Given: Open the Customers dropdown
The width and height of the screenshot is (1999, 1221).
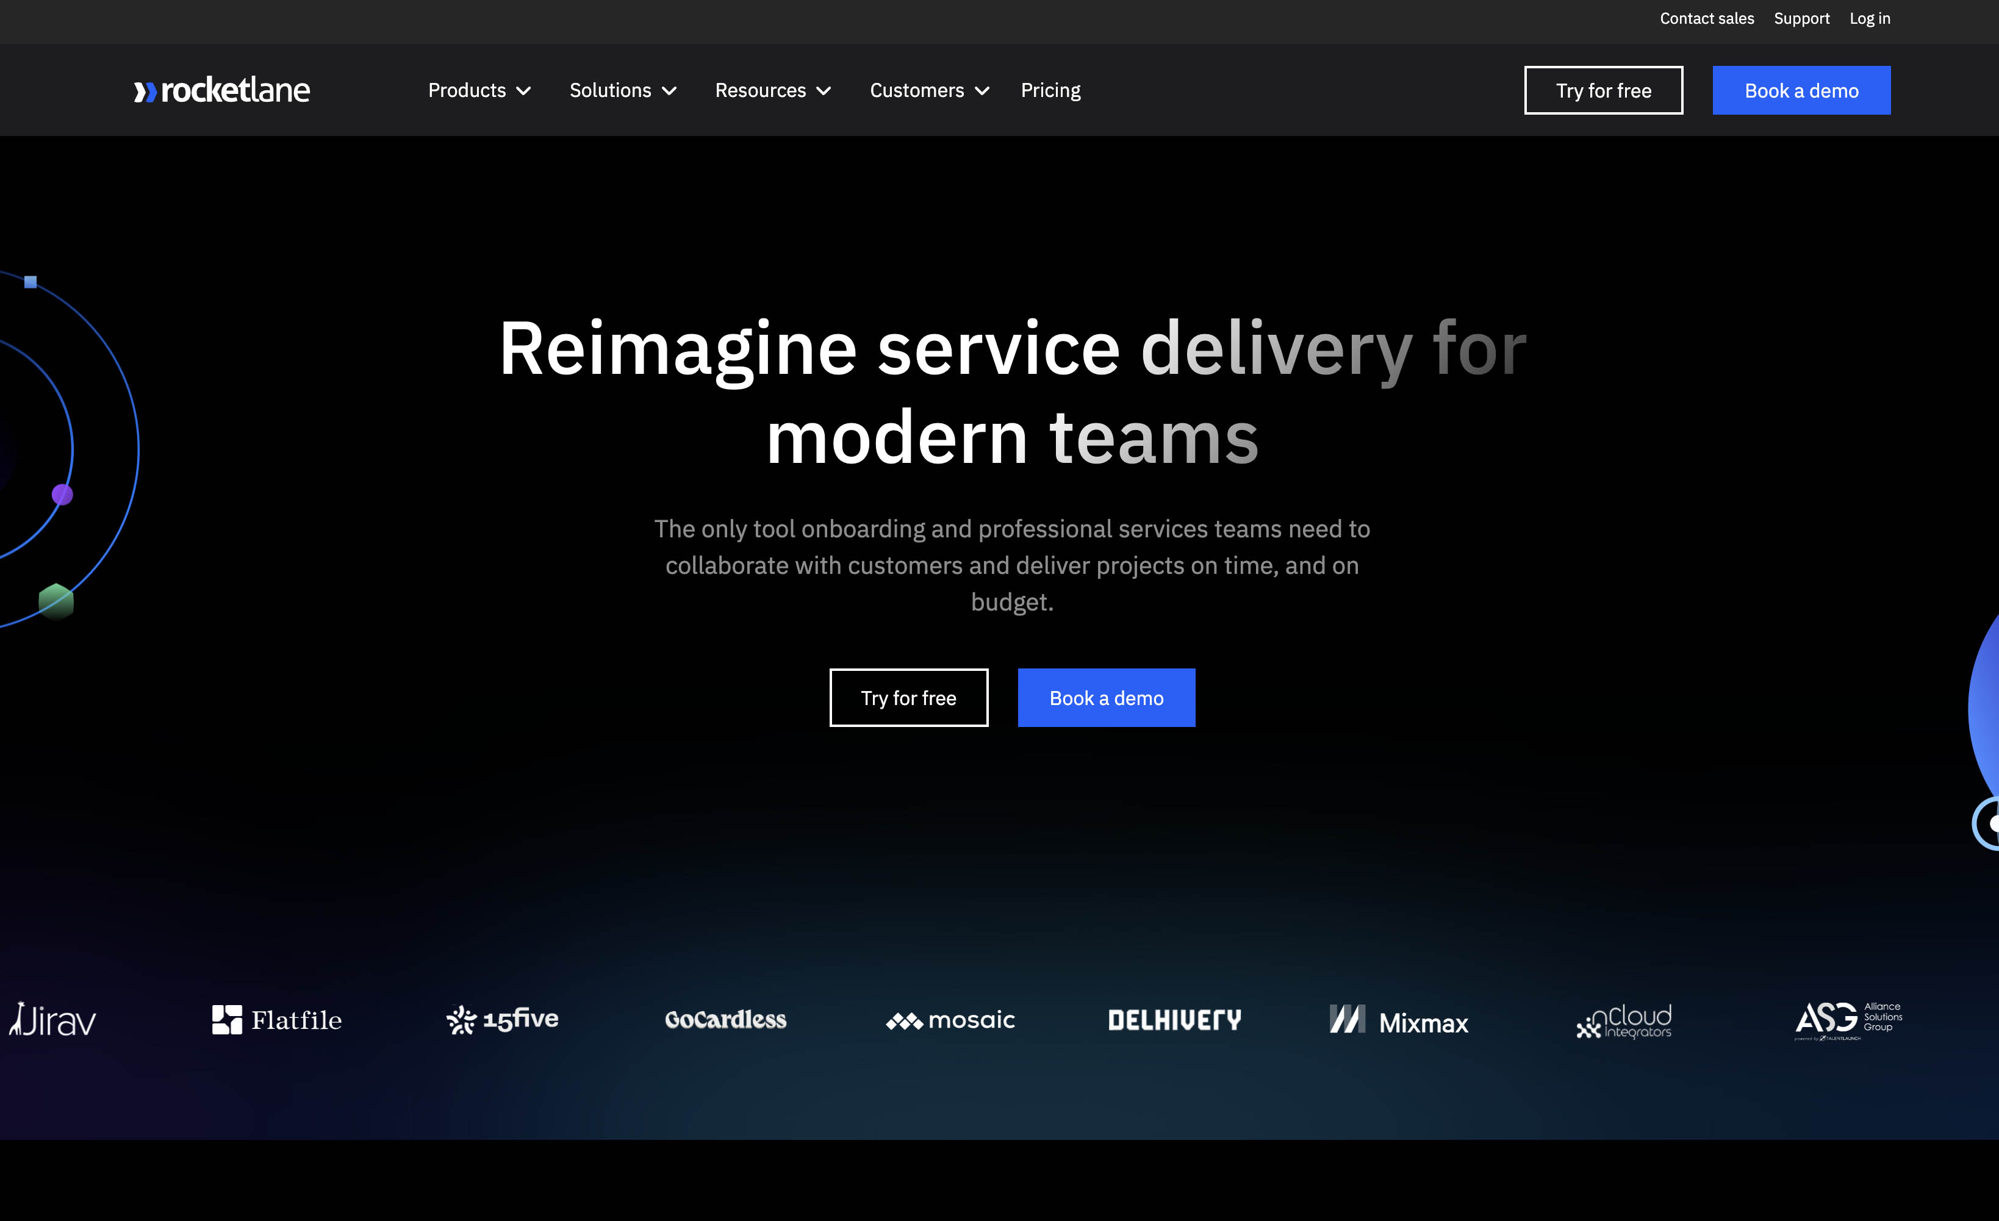Looking at the screenshot, I should tap(929, 90).
